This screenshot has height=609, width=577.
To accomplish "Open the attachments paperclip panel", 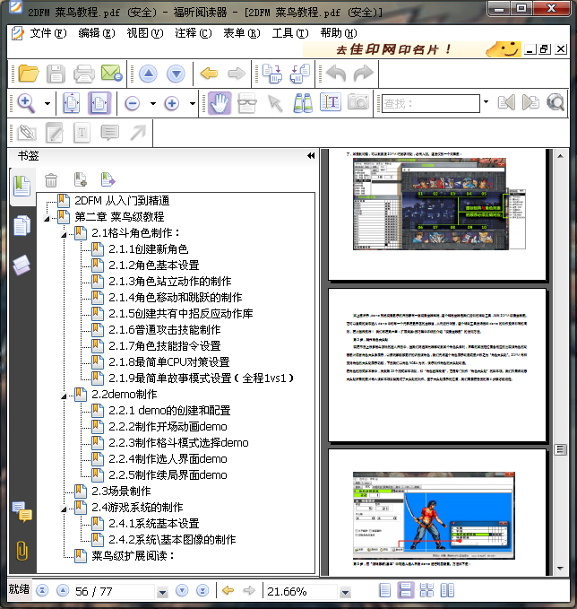I will (x=22, y=551).
